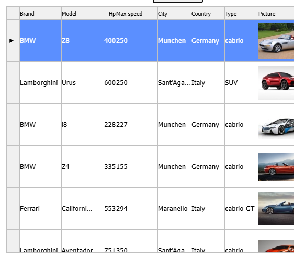Click the City column header
The width and height of the screenshot is (294, 269).
[x=174, y=14]
